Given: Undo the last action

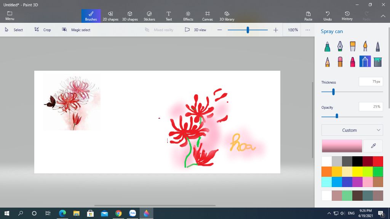Looking at the screenshot, I should (328, 16).
